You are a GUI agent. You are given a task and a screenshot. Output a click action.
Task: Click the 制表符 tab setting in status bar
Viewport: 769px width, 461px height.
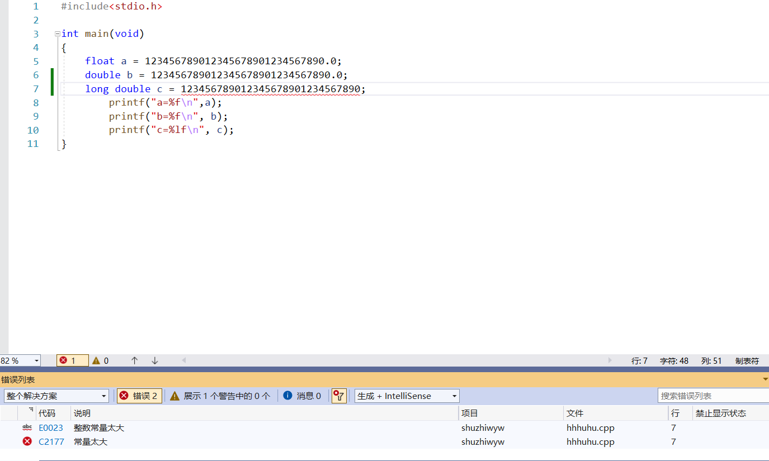point(747,361)
